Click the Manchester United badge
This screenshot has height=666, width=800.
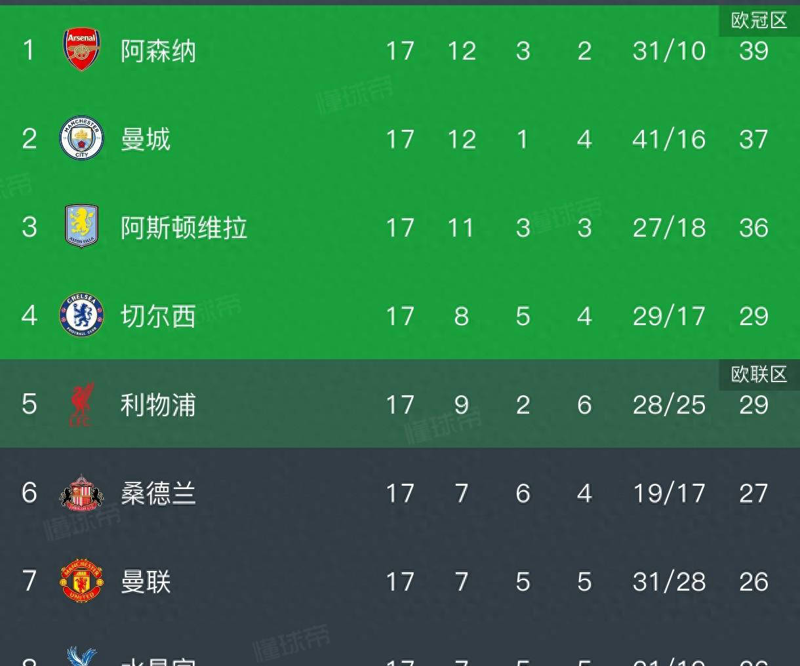(x=81, y=581)
